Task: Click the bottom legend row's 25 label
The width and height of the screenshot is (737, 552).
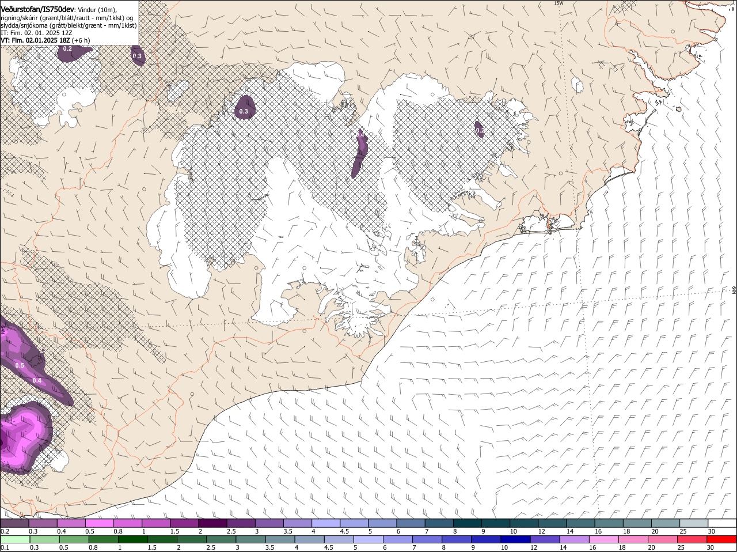Action: tap(682, 547)
